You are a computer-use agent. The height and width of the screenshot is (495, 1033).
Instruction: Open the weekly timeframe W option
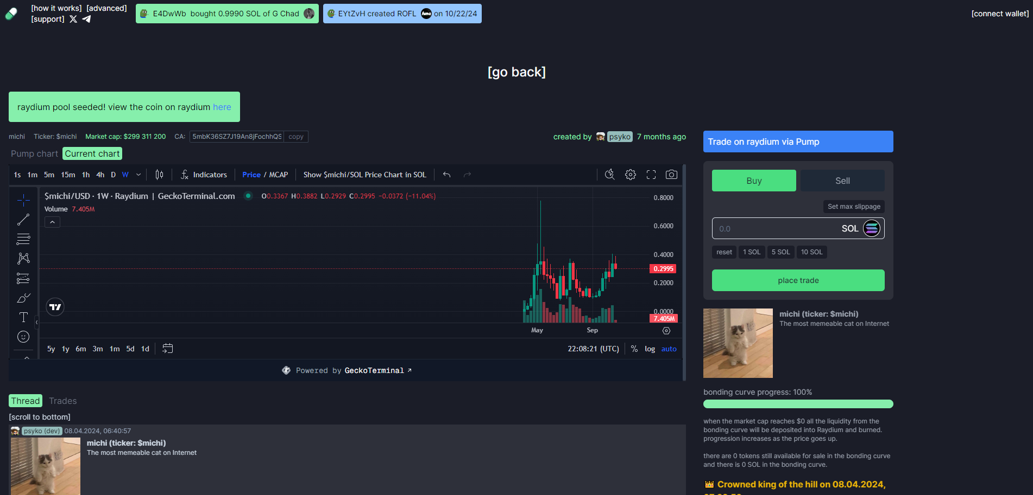pyautogui.click(x=125, y=175)
